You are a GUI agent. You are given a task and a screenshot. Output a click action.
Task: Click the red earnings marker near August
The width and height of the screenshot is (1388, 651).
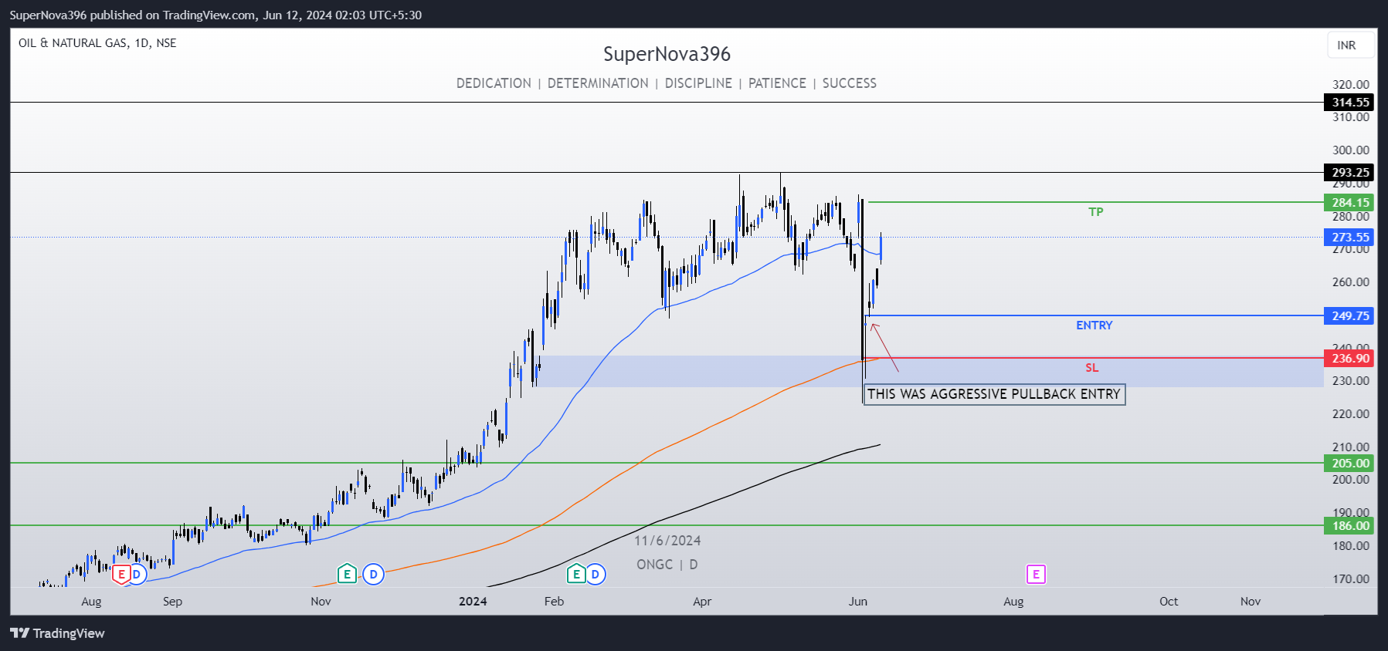coord(121,574)
